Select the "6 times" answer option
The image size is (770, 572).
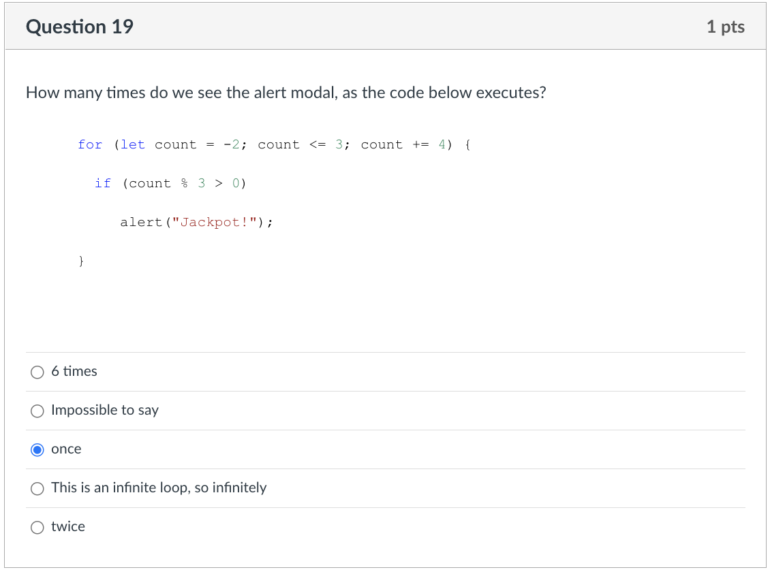(x=37, y=372)
